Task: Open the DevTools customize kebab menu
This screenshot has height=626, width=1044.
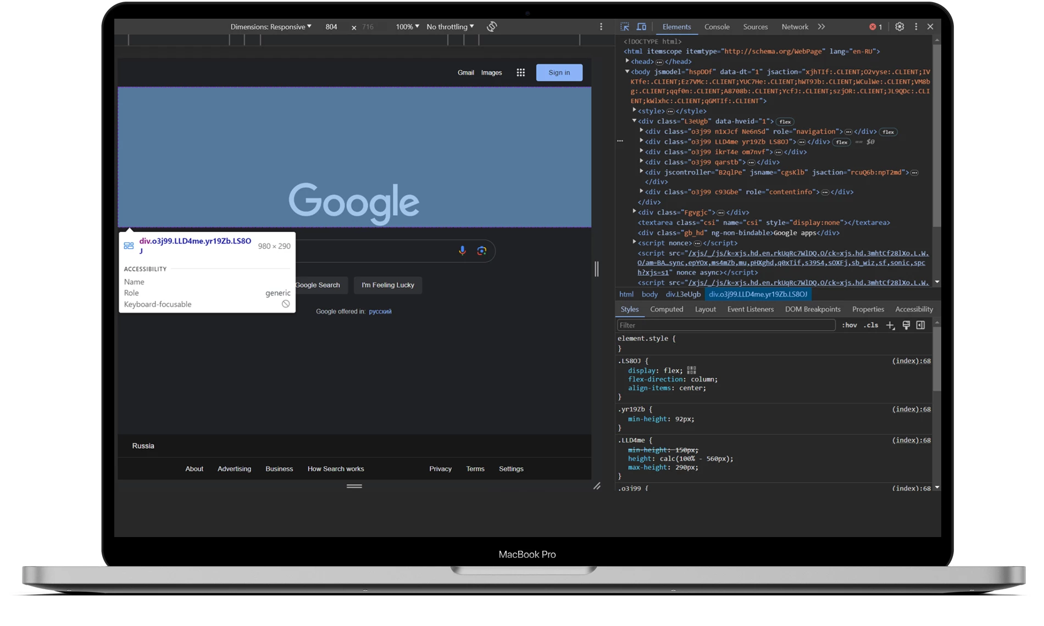Action: click(x=916, y=26)
